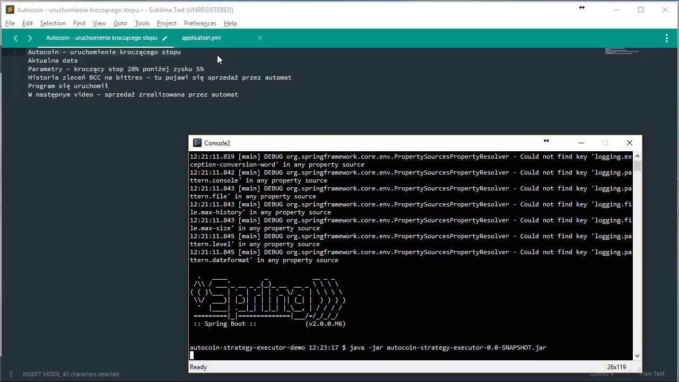Click first line 'Autocoin – uruchomienie kroczącego stopu'
Viewport: 679px width, 382px height.
pos(104,52)
